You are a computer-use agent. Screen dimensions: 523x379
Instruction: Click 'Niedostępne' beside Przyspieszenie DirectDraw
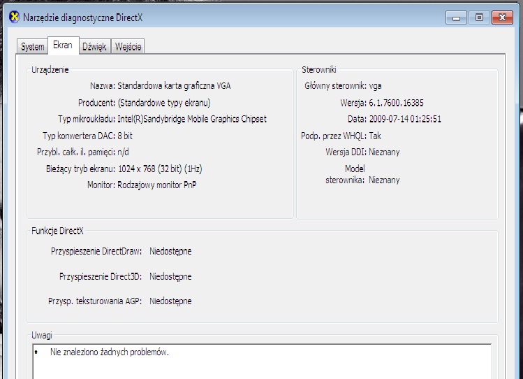click(170, 252)
